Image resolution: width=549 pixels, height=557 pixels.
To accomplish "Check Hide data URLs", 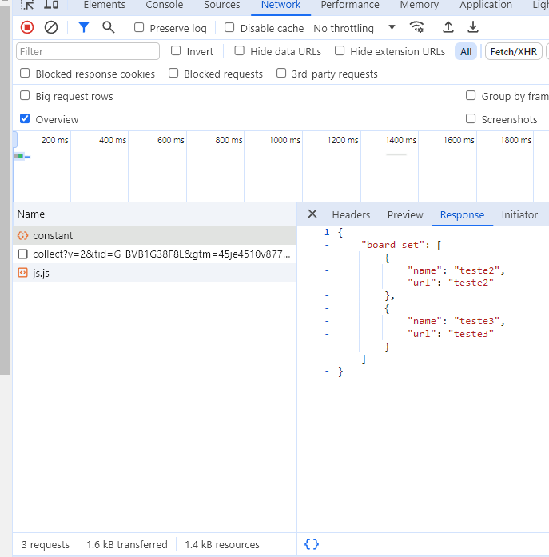I will click(240, 50).
